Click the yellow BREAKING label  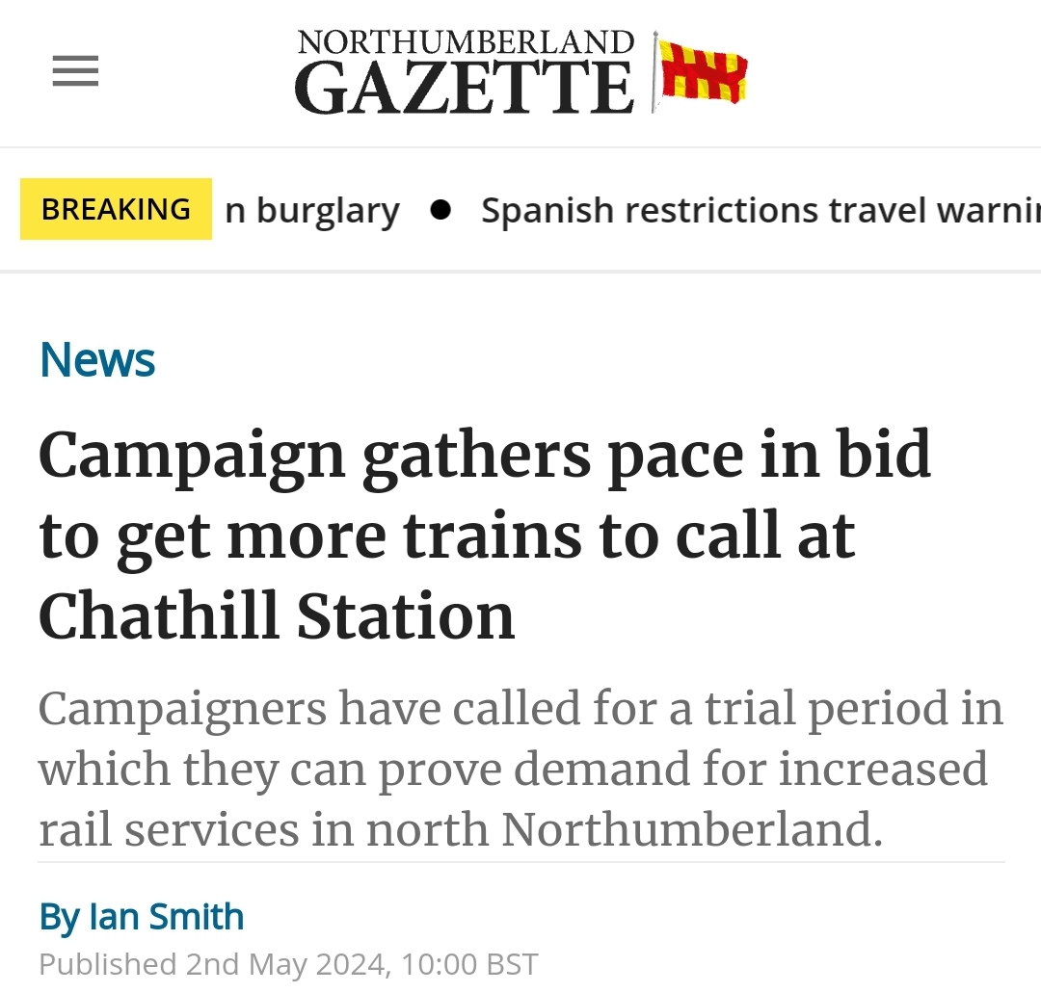(x=116, y=209)
